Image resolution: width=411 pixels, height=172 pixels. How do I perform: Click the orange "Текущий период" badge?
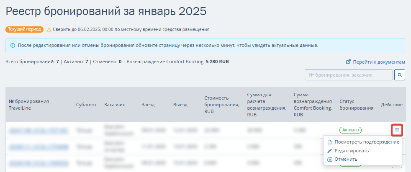[24, 30]
